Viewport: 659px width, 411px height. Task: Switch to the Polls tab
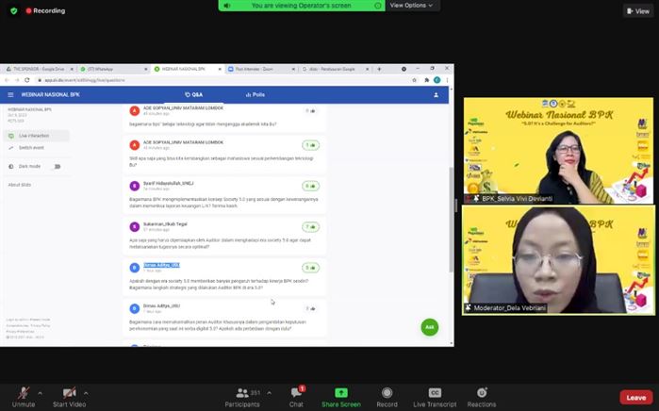point(255,95)
